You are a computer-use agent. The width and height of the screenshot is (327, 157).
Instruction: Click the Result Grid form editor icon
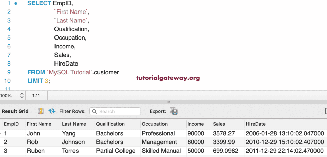[41, 111]
